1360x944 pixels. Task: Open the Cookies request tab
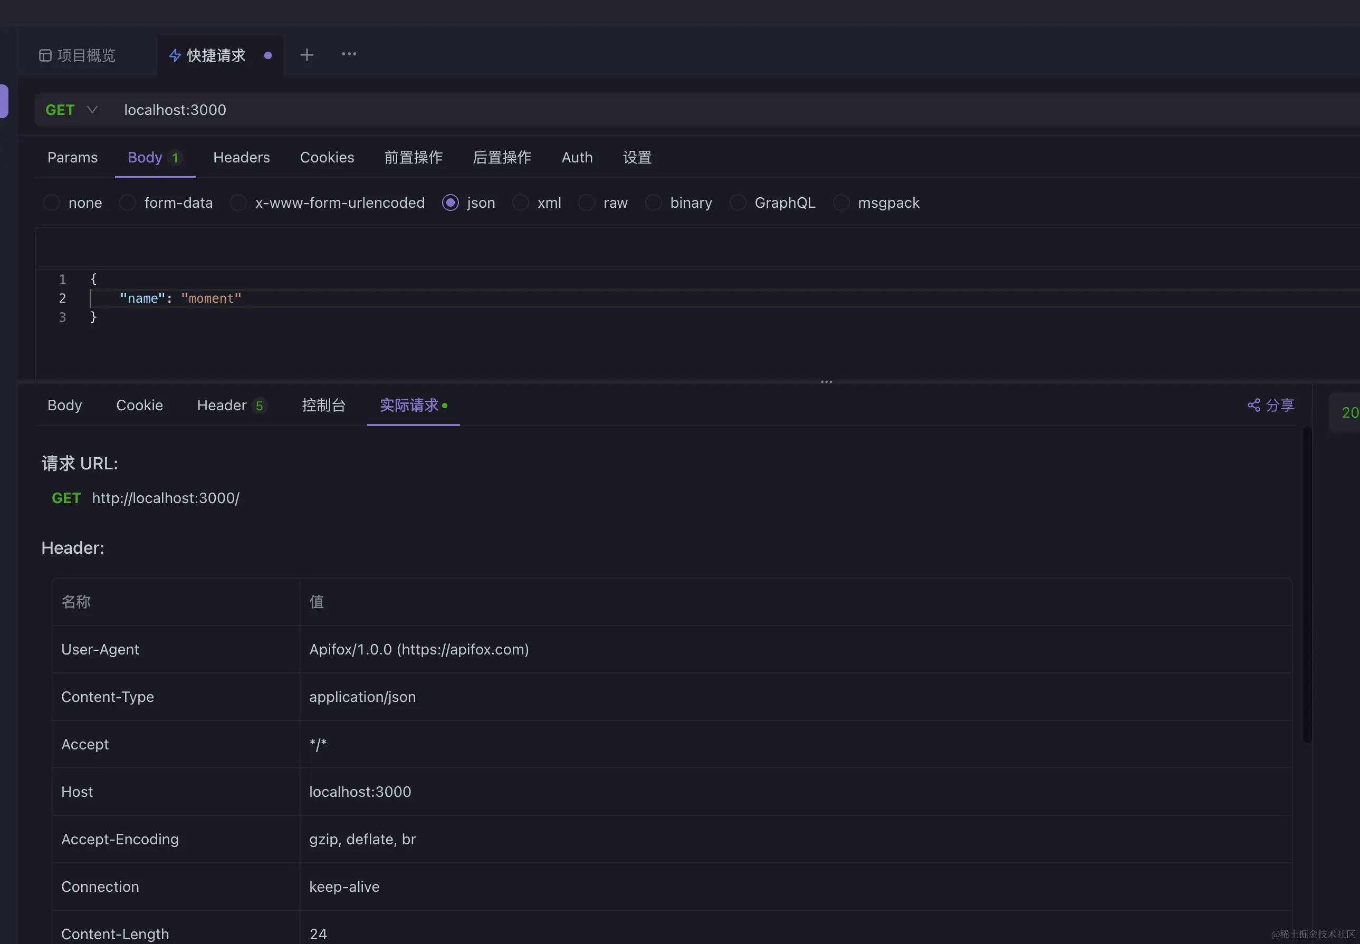327,157
